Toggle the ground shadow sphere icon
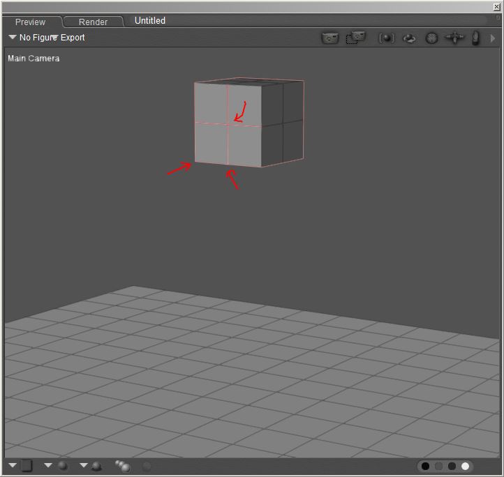The height and width of the screenshot is (477, 504). coord(96,466)
